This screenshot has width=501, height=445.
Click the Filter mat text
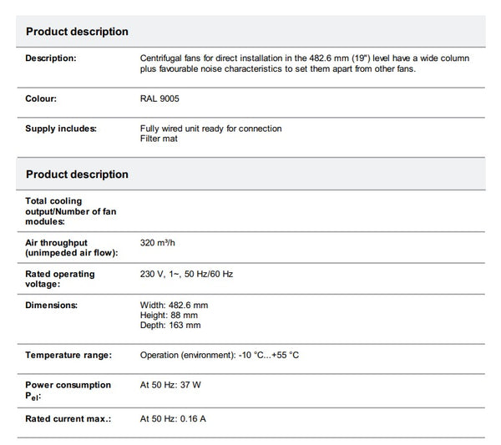click(x=159, y=138)
